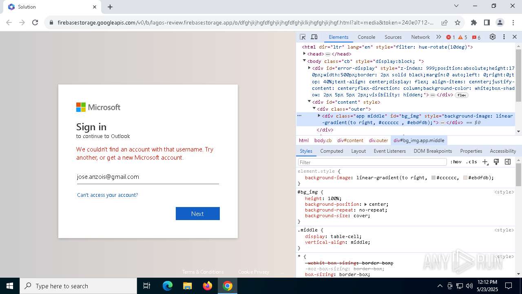Switch to the Sources tab
The height and width of the screenshot is (294, 522).
[x=393, y=37]
